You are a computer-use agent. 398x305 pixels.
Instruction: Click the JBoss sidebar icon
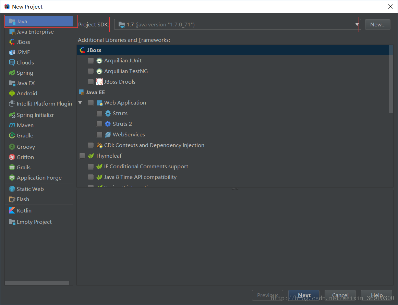(x=12, y=42)
